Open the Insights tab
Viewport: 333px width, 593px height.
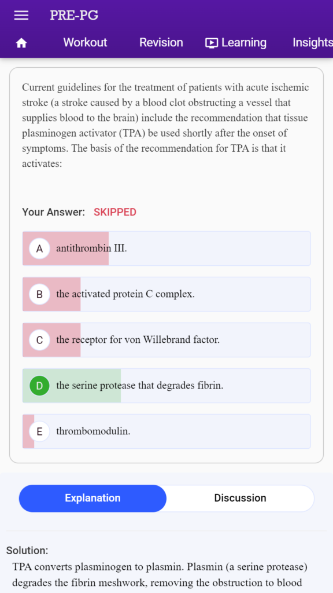[313, 42]
